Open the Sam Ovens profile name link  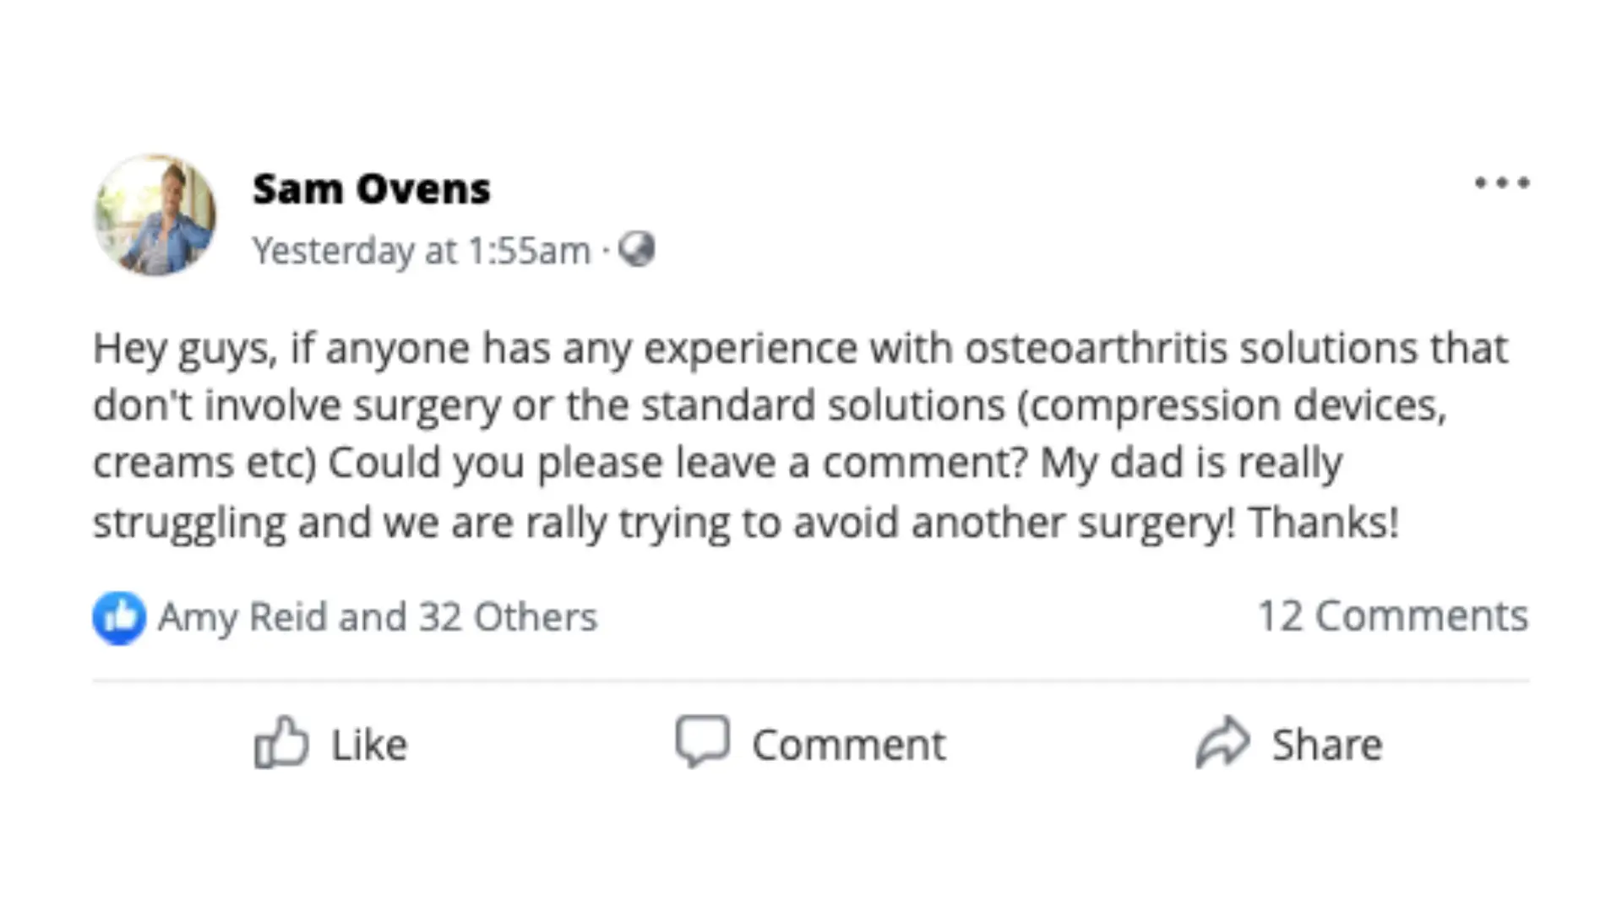[x=371, y=189]
